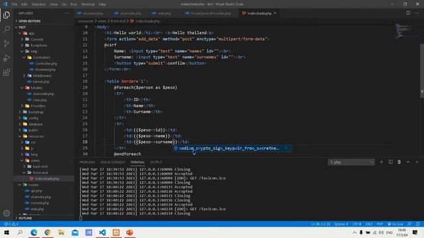This screenshot has height=238, width=424.
Task: Accept the sodium_crypto_sign_keypair suggestion
Action: point(232,148)
